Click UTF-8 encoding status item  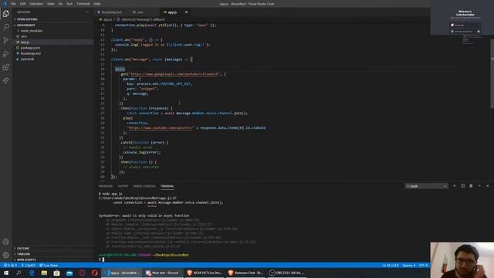click(x=423, y=266)
